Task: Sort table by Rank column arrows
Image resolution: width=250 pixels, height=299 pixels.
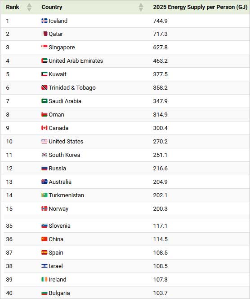Action: coord(29,7)
